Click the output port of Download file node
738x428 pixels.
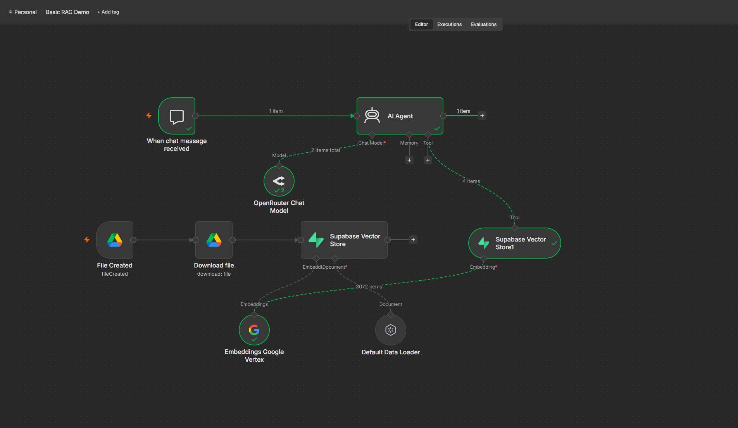[x=233, y=240]
